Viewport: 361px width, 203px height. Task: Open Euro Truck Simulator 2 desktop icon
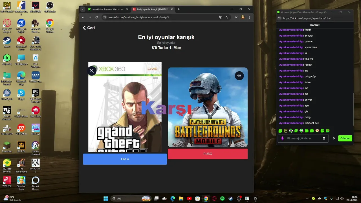pos(36,44)
